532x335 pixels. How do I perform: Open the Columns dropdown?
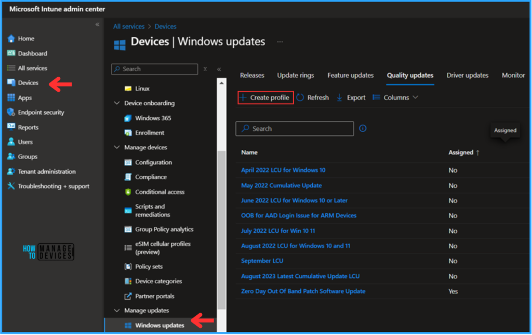(395, 97)
